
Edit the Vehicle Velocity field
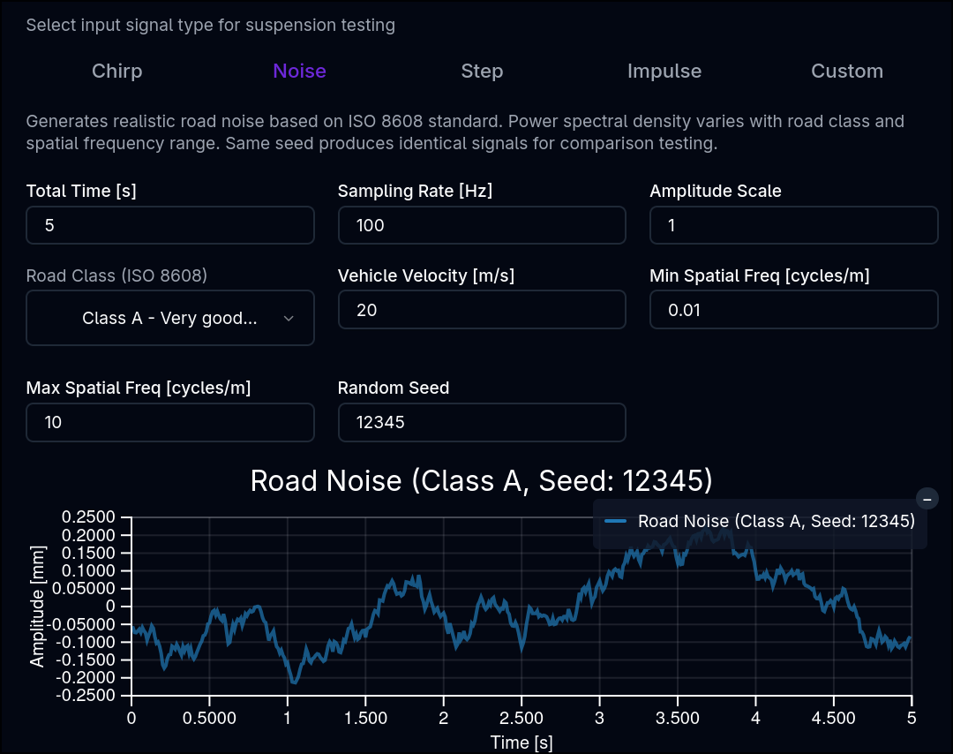[x=482, y=310]
